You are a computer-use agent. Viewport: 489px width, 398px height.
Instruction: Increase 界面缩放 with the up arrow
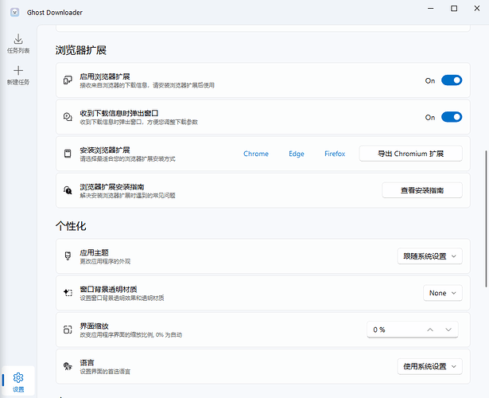tap(430, 330)
